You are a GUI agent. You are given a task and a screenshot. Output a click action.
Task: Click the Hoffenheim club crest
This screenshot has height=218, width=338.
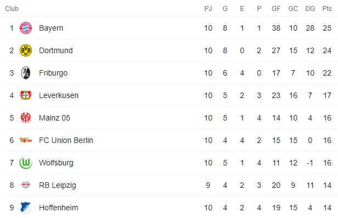pos(26,208)
